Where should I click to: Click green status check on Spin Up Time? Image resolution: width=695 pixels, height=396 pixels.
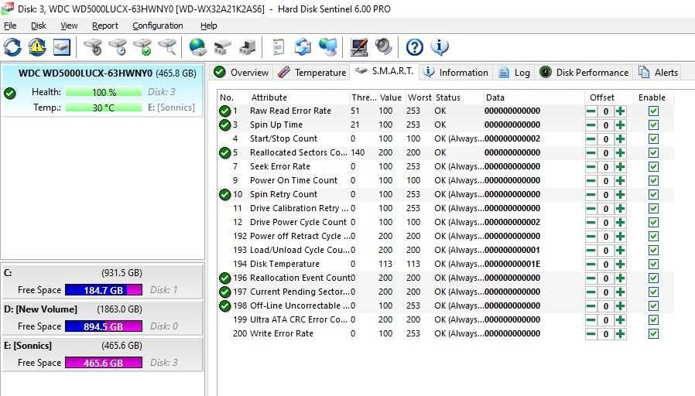pyautogui.click(x=225, y=125)
